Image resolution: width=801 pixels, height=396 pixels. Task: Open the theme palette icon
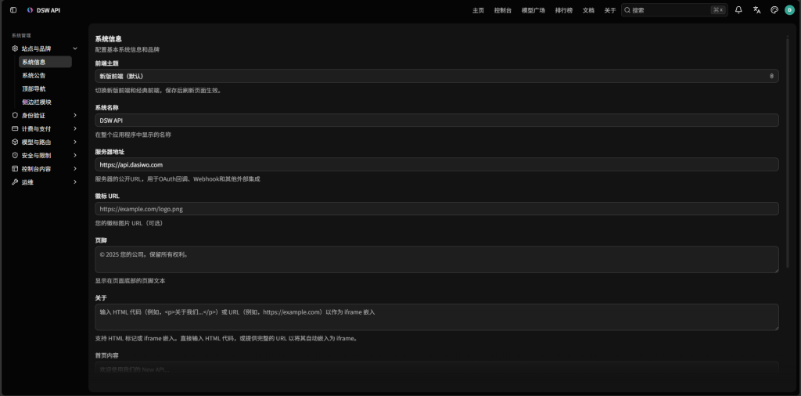pyautogui.click(x=774, y=10)
